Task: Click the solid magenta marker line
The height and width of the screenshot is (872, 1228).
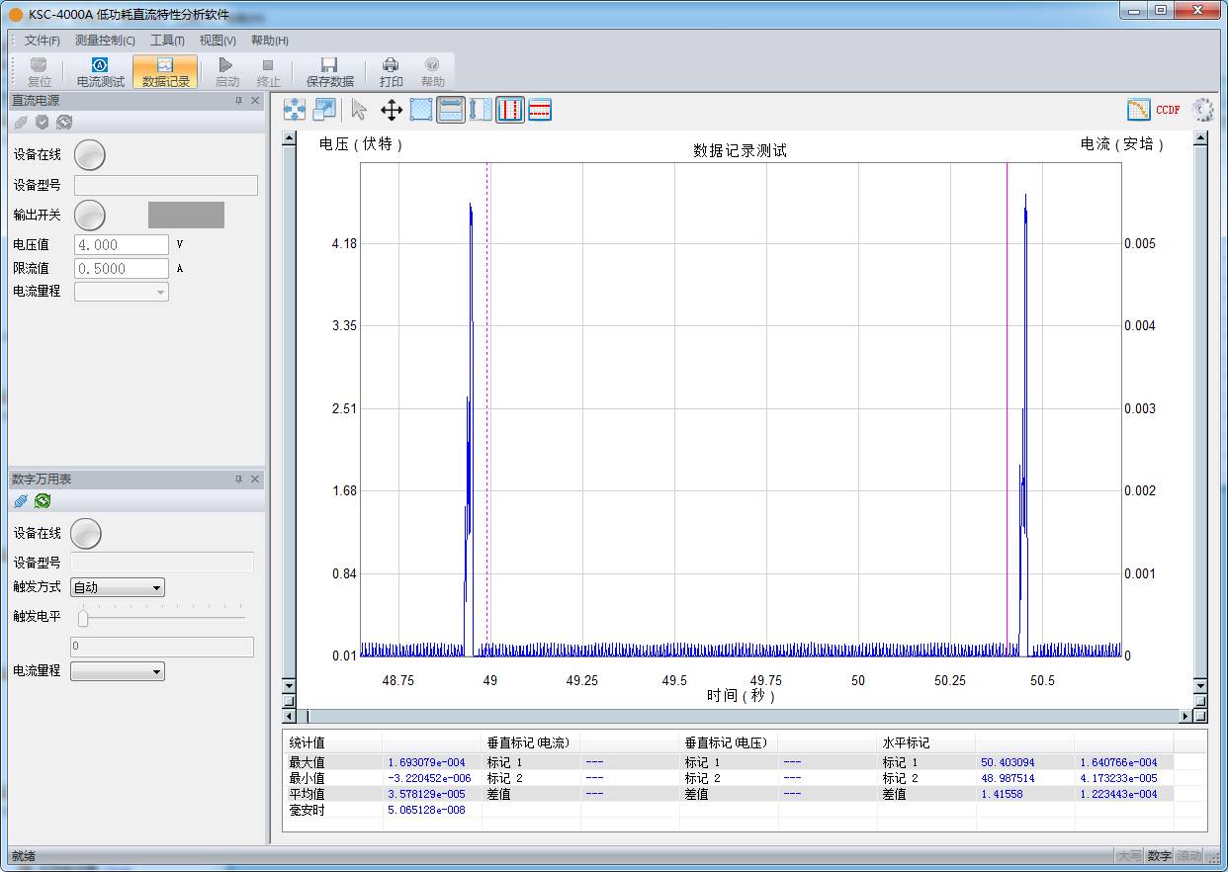Action: click(x=1007, y=409)
